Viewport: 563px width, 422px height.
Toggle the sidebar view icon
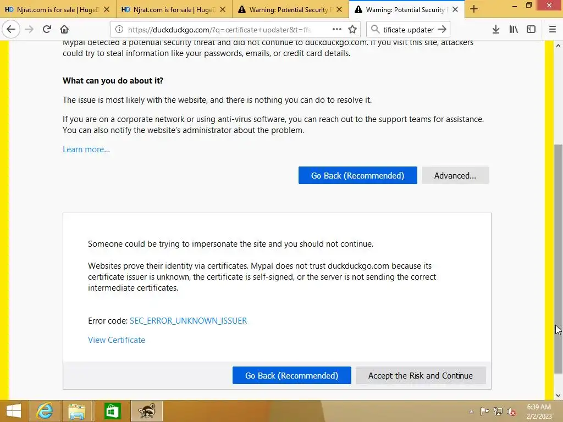[x=531, y=30]
